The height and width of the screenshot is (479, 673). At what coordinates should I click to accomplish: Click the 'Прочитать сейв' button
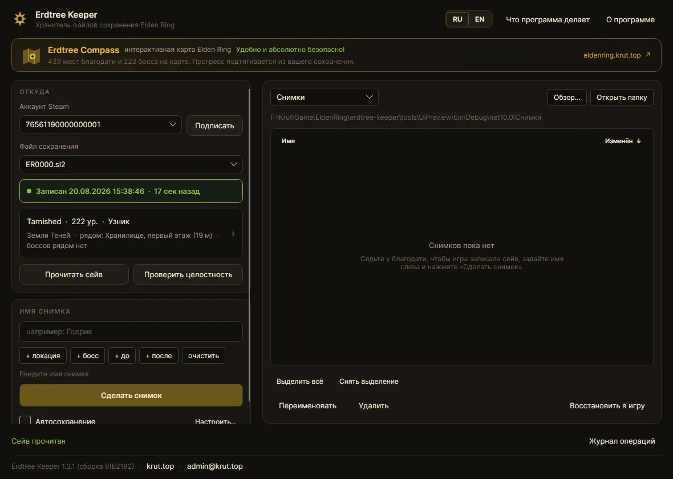(74, 274)
